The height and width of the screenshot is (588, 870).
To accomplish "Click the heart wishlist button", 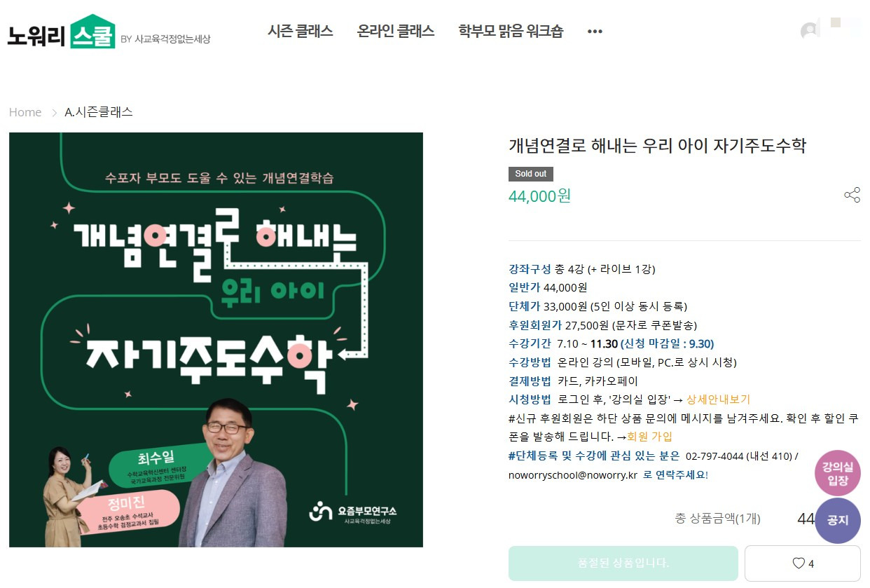I will tap(802, 563).
